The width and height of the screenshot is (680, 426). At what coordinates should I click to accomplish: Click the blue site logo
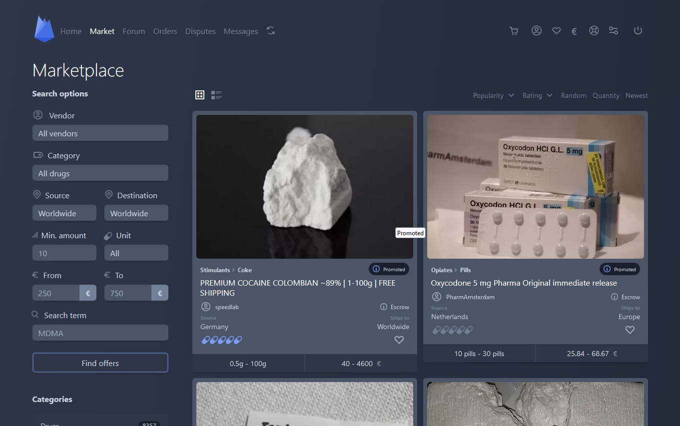tap(44, 29)
